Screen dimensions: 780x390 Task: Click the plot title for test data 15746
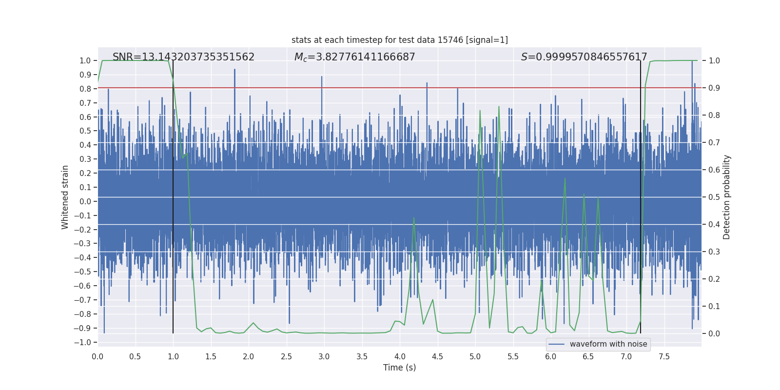[399, 40]
